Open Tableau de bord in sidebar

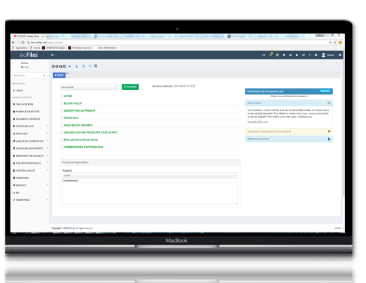[x=24, y=104]
